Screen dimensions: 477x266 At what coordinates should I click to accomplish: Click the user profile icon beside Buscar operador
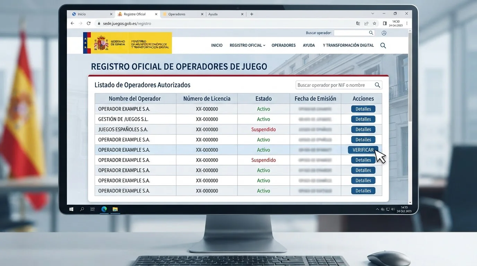point(384,33)
